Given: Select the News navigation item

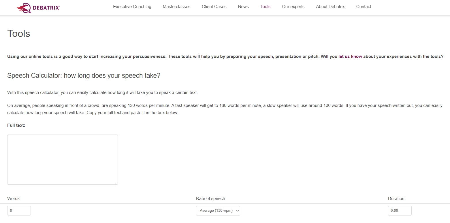Looking at the screenshot, I should 243,7.
